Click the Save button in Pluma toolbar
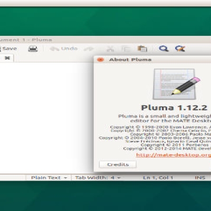The image size is (211, 211). click(x=8, y=49)
